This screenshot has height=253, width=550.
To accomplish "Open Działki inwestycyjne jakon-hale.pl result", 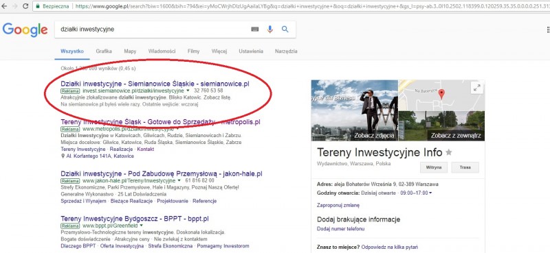I will tap(162, 174).
